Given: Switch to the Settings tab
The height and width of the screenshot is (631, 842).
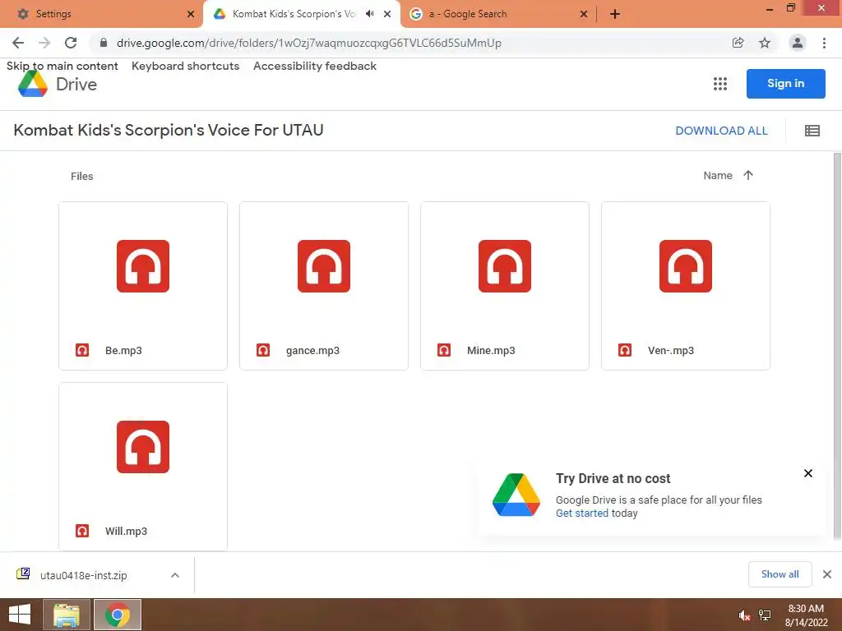Looking at the screenshot, I should tap(102, 14).
